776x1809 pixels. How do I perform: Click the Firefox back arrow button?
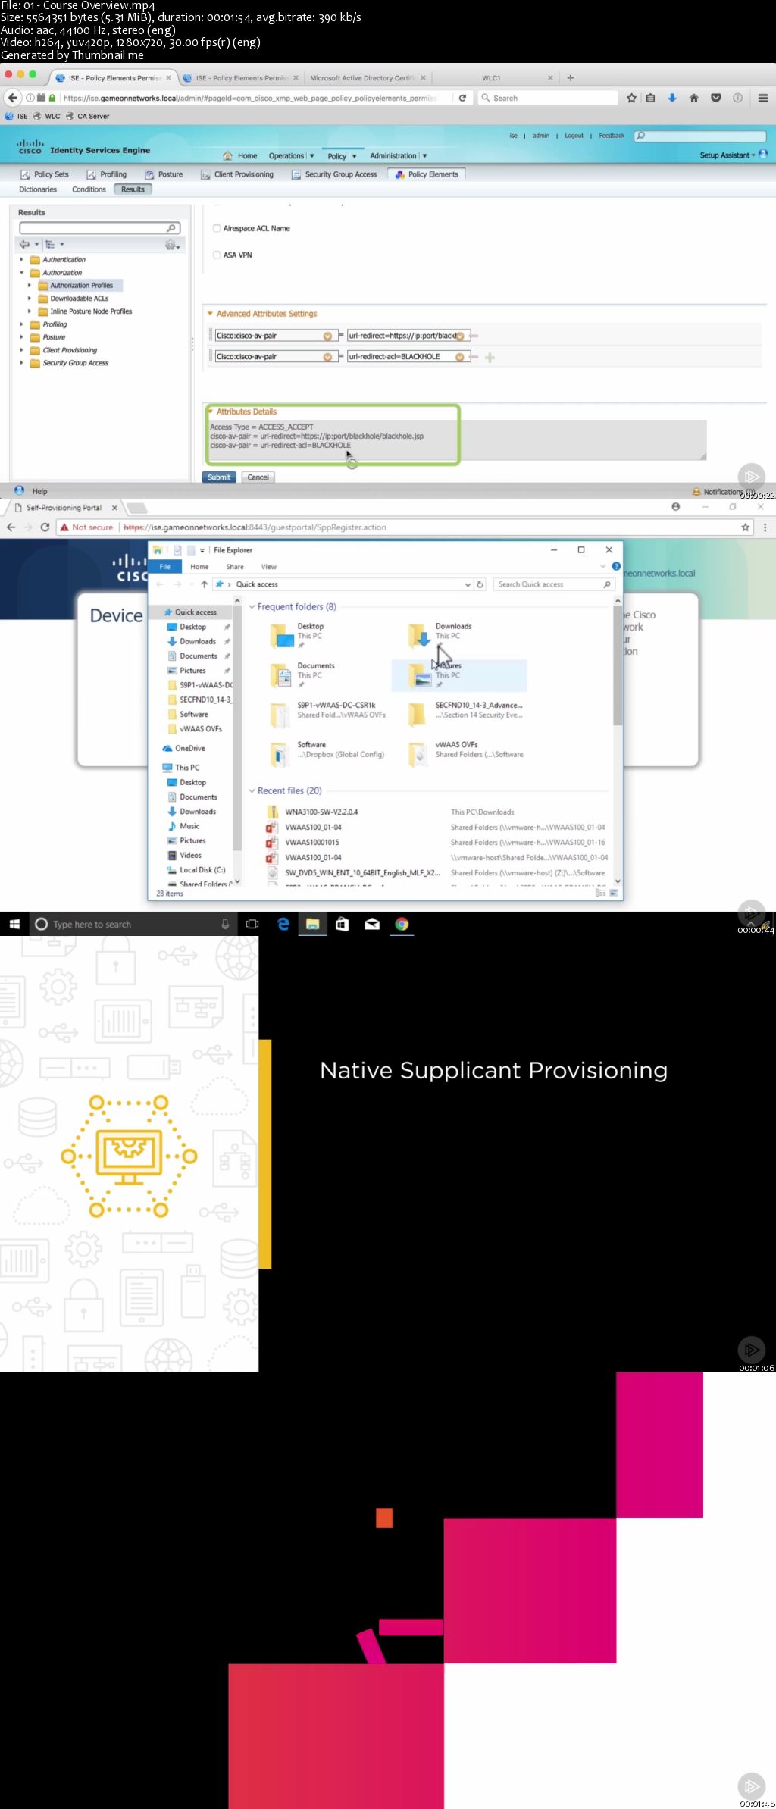click(12, 98)
